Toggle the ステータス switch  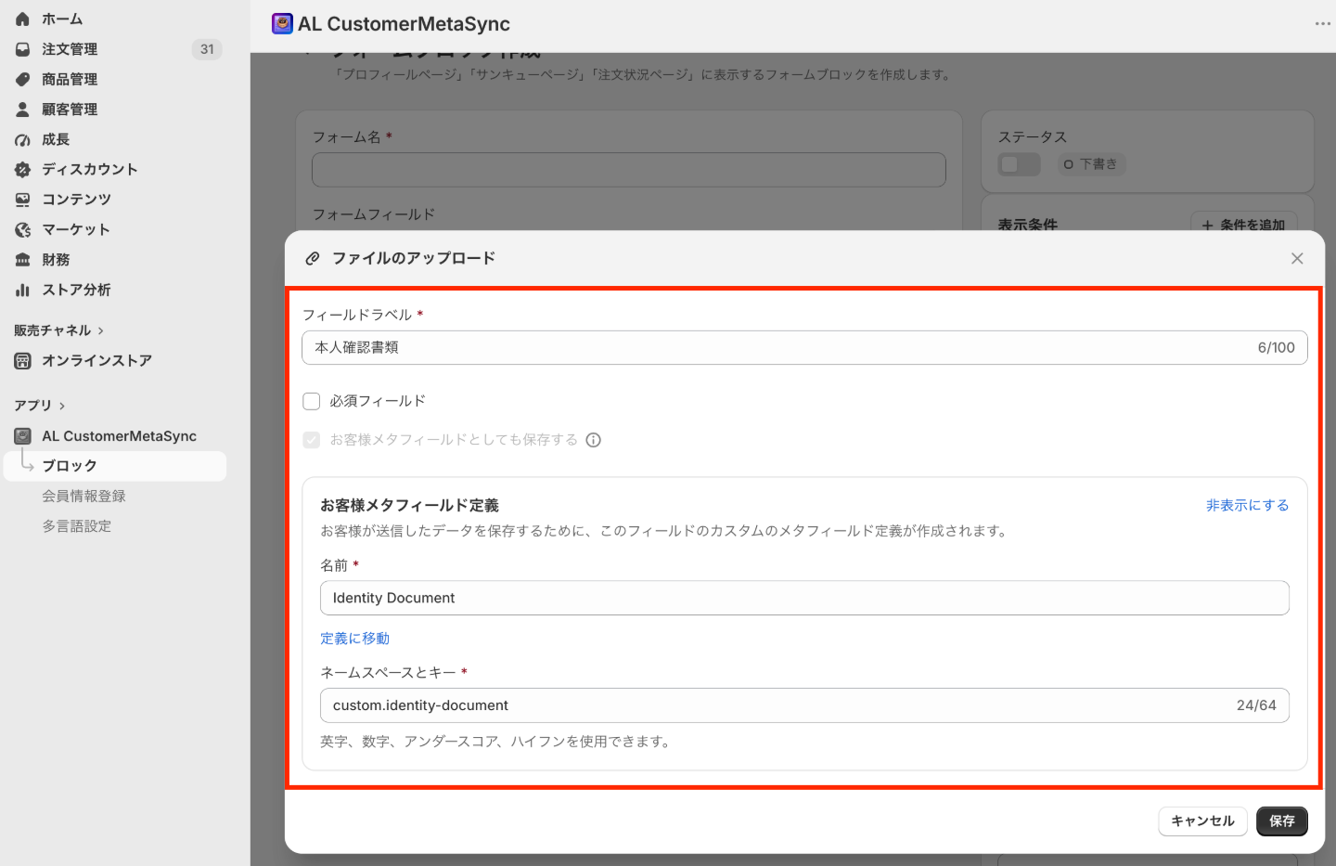[1019, 164]
